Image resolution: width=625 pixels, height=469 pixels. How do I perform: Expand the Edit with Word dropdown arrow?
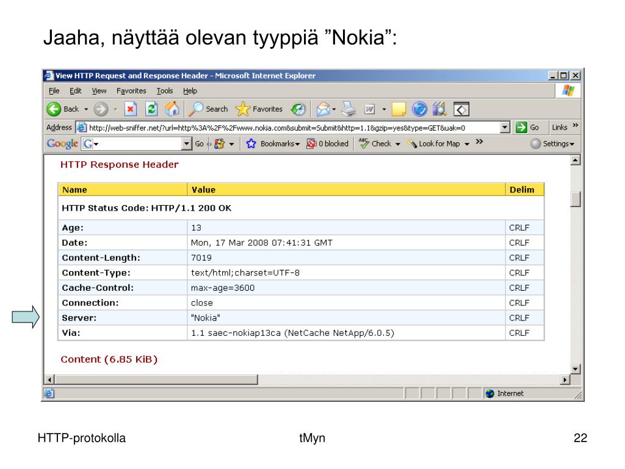tap(384, 109)
